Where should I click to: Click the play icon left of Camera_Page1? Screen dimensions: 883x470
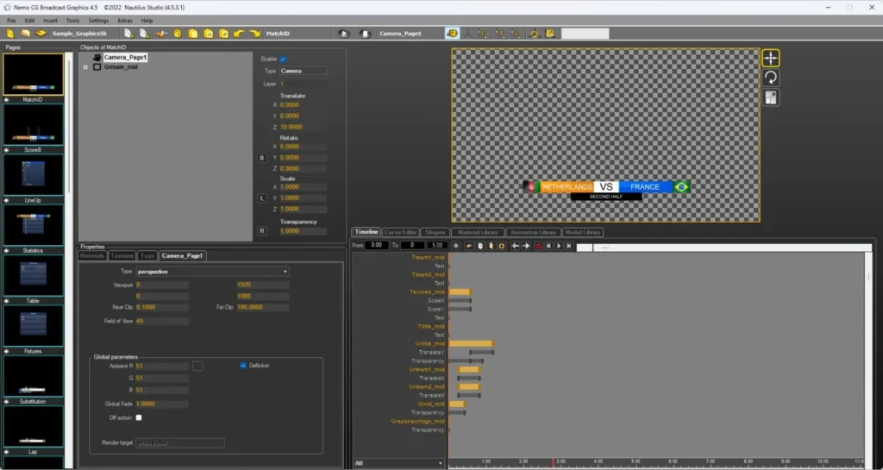pos(344,34)
